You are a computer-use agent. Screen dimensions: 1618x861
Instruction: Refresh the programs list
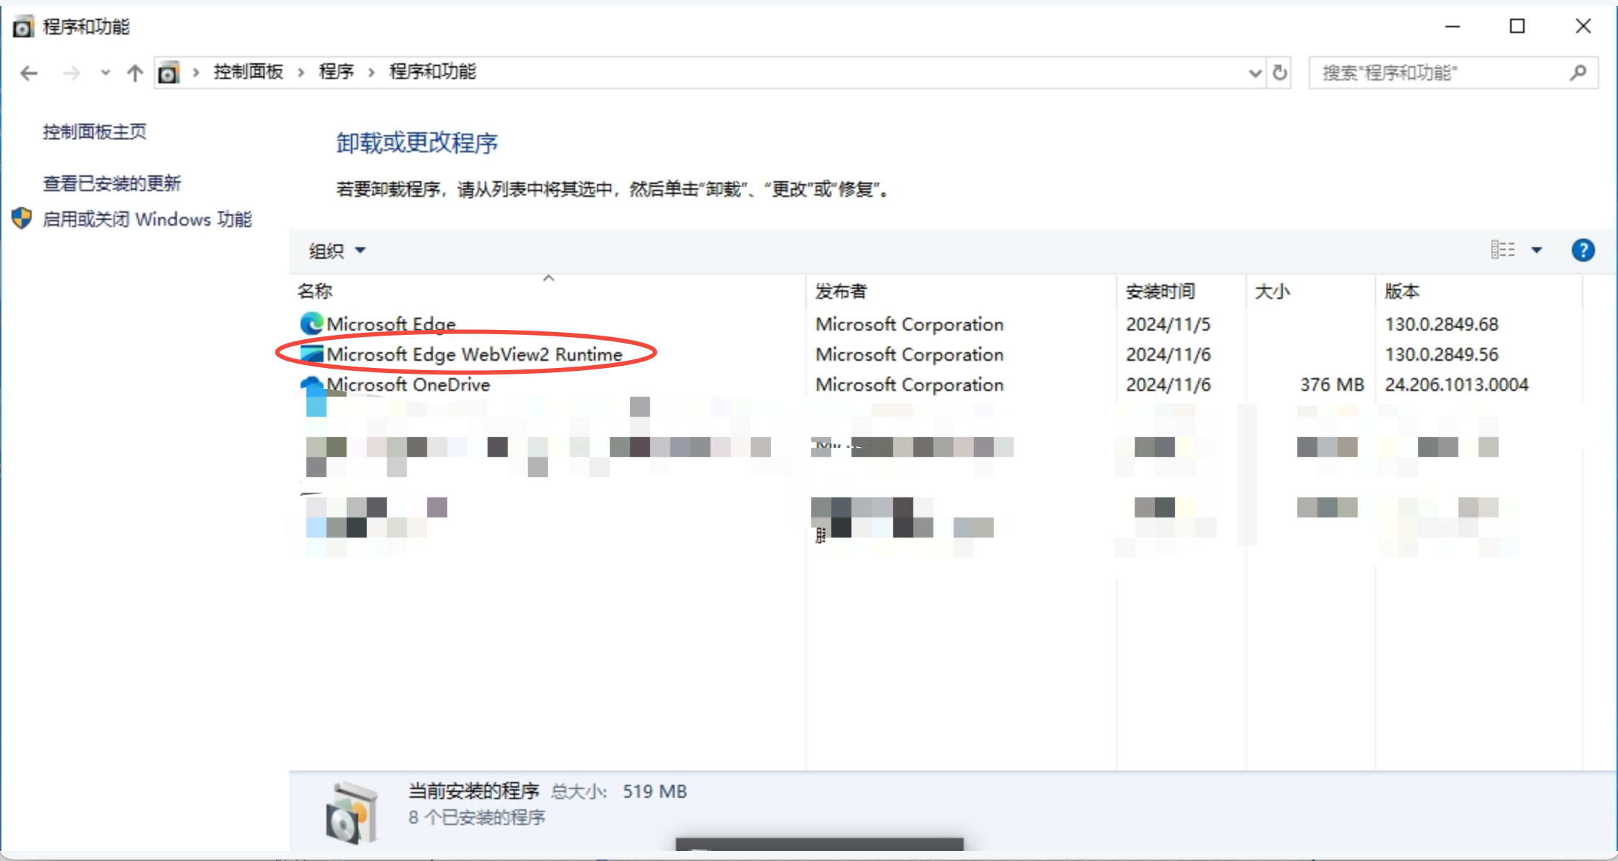[1280, 73]
